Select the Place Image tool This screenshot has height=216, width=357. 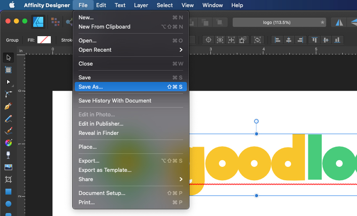tap(8, 167)
